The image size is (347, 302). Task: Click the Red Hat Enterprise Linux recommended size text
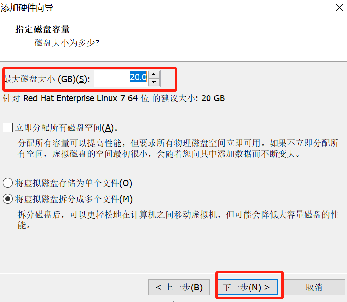point(114,98)
